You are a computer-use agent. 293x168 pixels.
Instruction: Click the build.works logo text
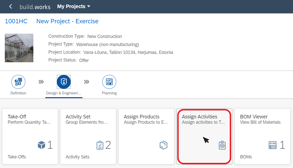[x=35, y=7]
